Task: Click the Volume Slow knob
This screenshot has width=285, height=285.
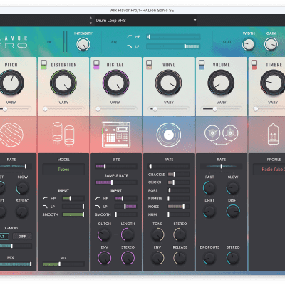Action: (233, 188)
